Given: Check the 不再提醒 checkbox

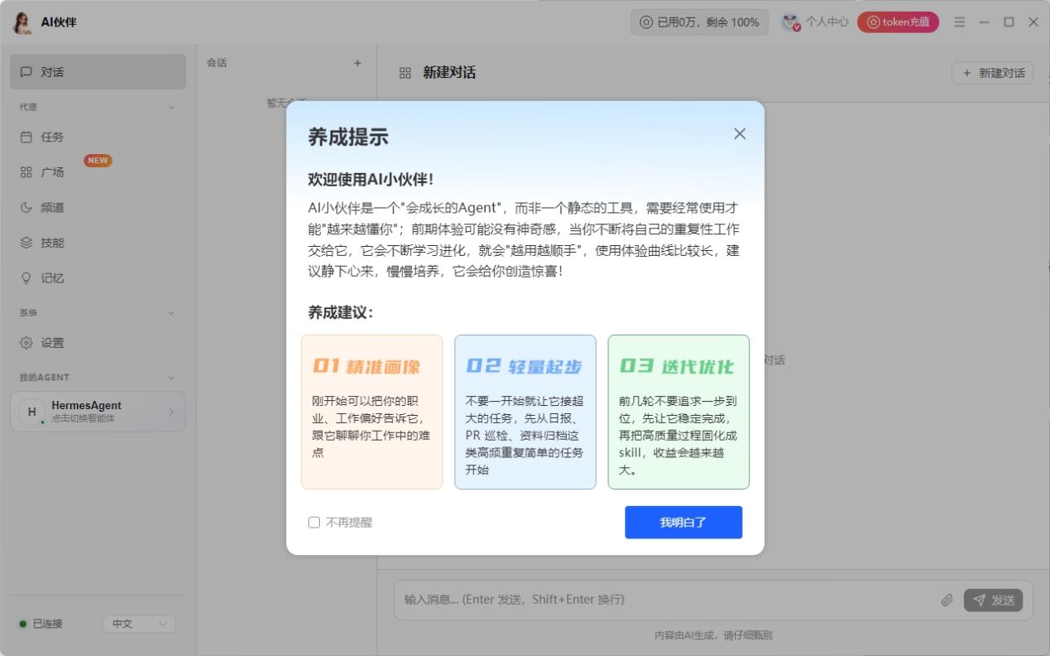Looking at the screenshot, I should coord(314,523).
